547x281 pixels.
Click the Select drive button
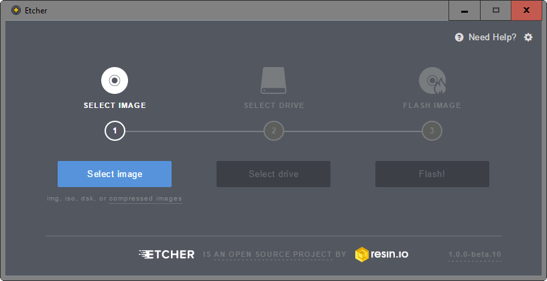click(273, 174)
